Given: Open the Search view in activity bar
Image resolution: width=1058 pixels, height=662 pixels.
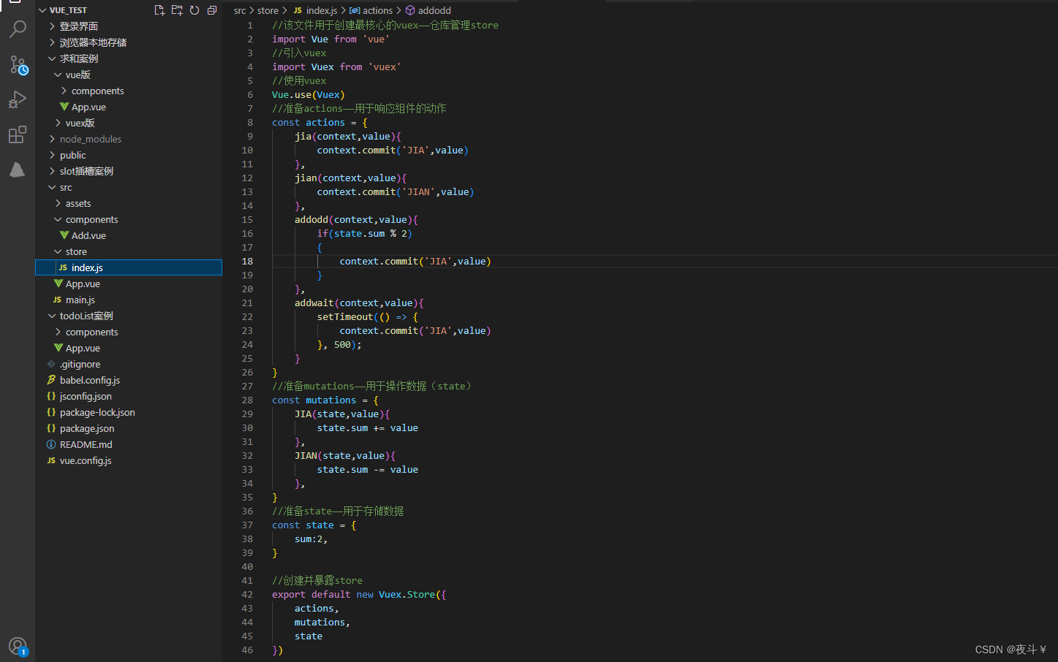Looking at the screenshot, I should pyautogui.click(x=18, y=29).
